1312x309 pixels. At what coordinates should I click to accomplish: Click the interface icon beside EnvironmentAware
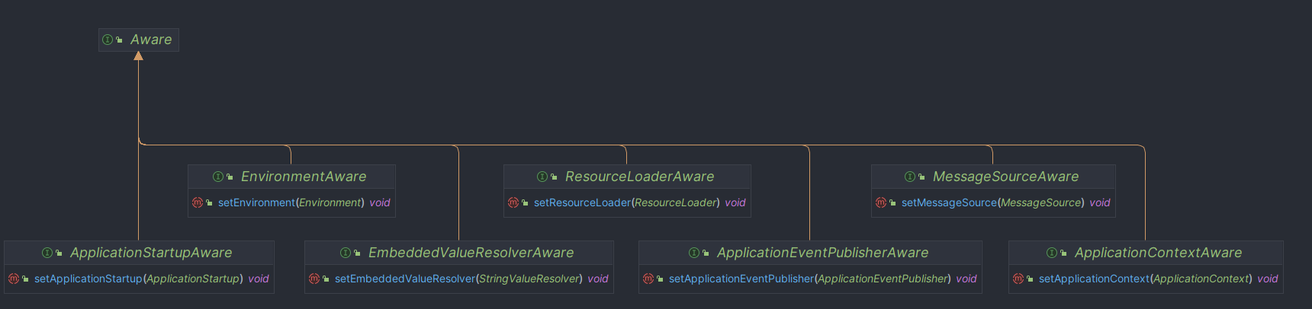click(x=218, y=177)
